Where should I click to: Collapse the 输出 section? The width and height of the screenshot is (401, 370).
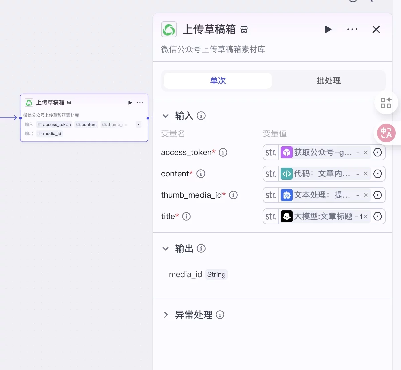coord(165,249)
